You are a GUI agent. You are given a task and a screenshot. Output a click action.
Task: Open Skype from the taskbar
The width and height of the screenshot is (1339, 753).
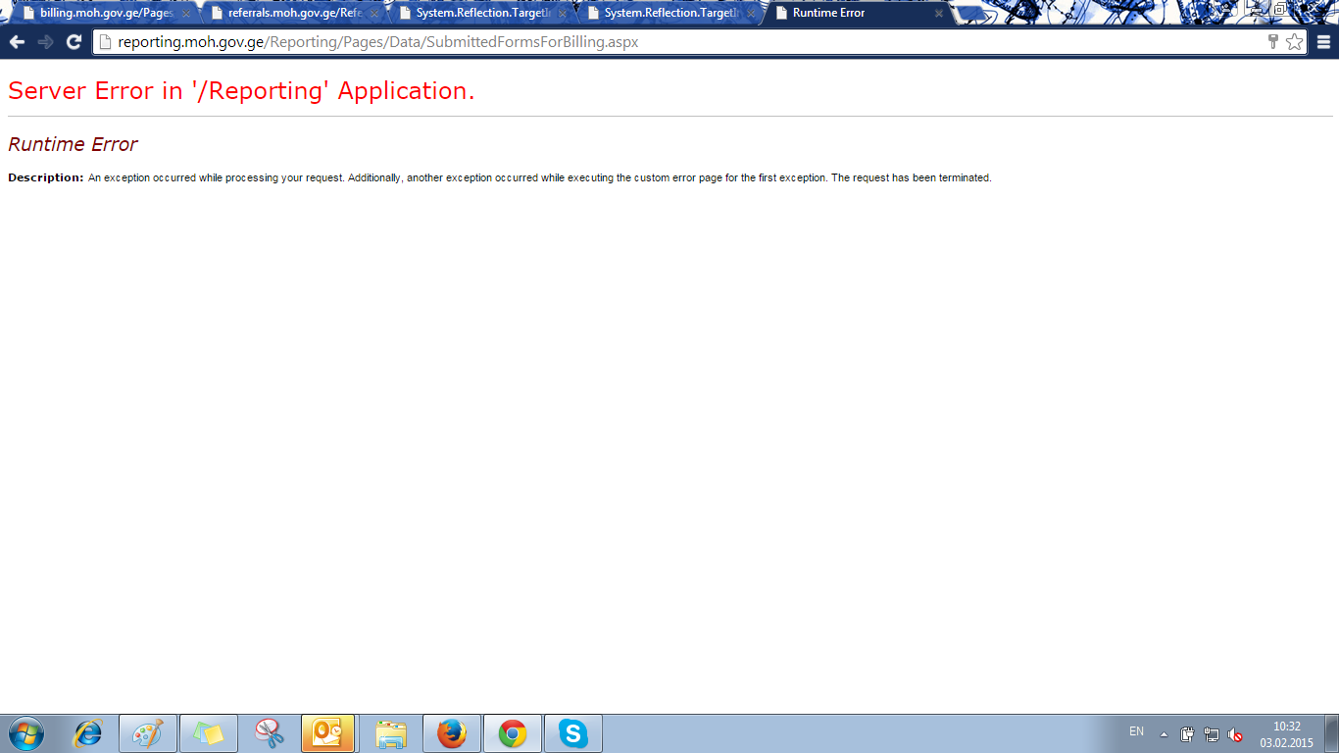(572, 733)
